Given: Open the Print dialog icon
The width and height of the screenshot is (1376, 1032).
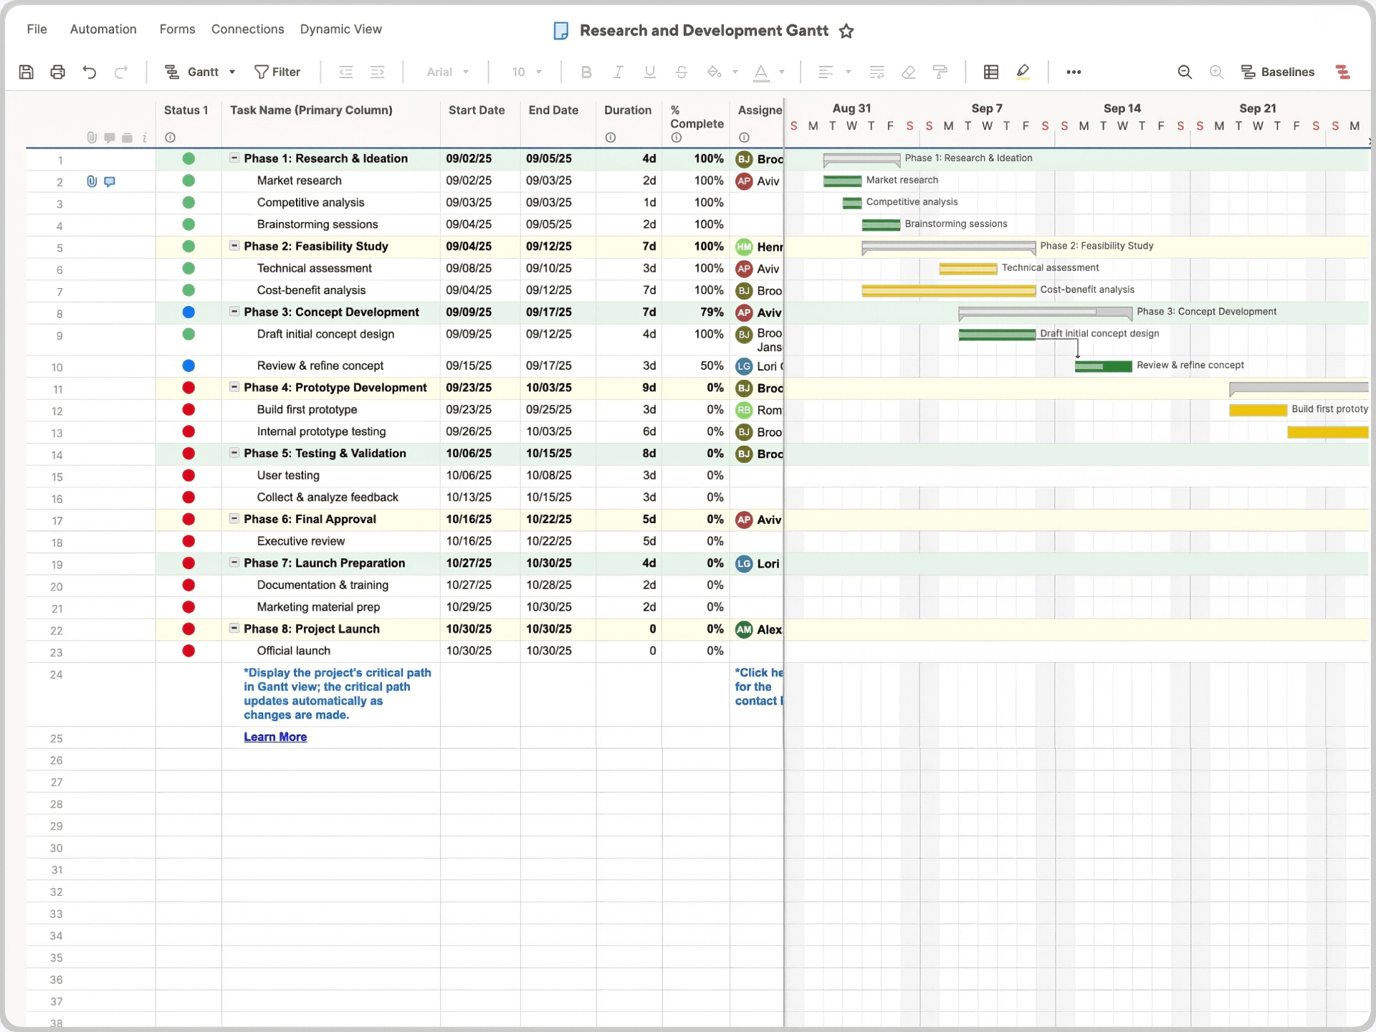Looking at the screenshot, I should [57, 72].
